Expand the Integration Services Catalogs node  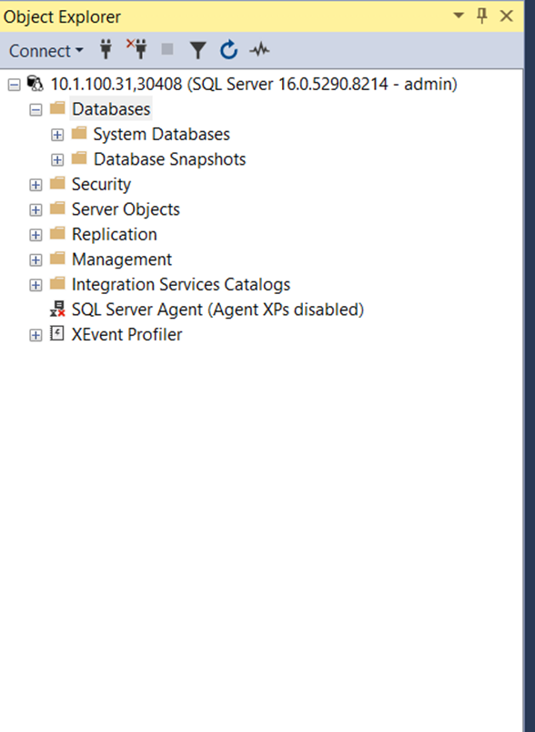pos(35,285)
